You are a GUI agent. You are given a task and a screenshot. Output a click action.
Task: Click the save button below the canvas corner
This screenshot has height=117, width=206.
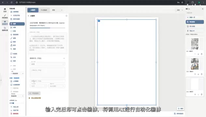[x=179, y=114]
